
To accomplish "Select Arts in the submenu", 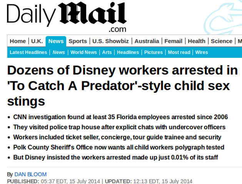I will [x=107, y=52].
